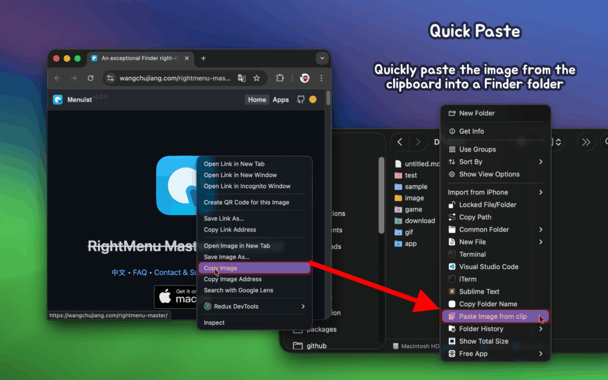Click the Chrome profile avatar icon
Viewport: 608px width, 380px height.
304,78
